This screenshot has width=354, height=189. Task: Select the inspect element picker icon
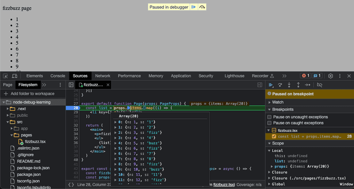pyautogui.click(x=5, y=76)
